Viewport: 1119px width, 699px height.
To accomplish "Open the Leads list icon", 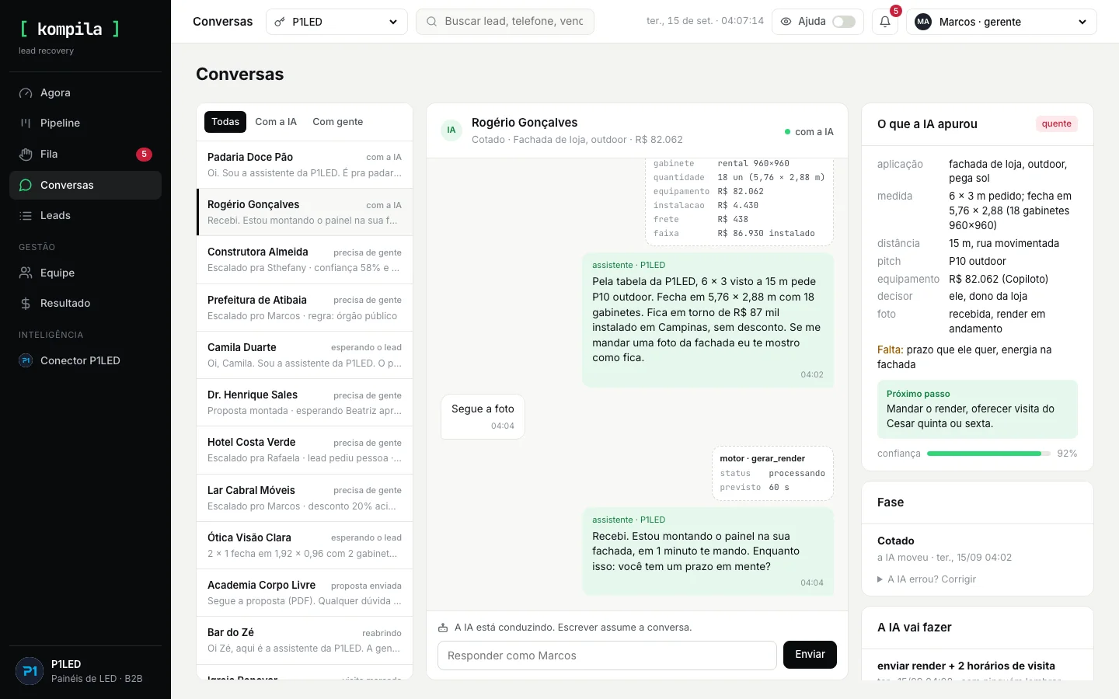I will [x=26, y=215].
